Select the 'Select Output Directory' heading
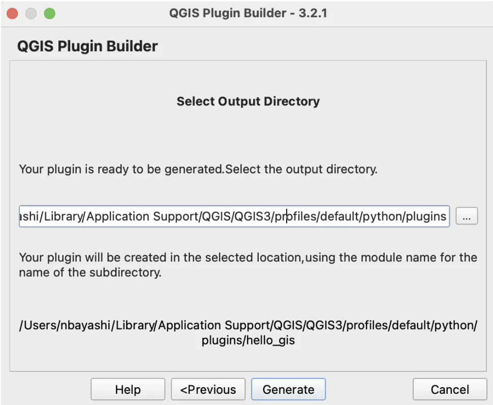 (248, 101)
